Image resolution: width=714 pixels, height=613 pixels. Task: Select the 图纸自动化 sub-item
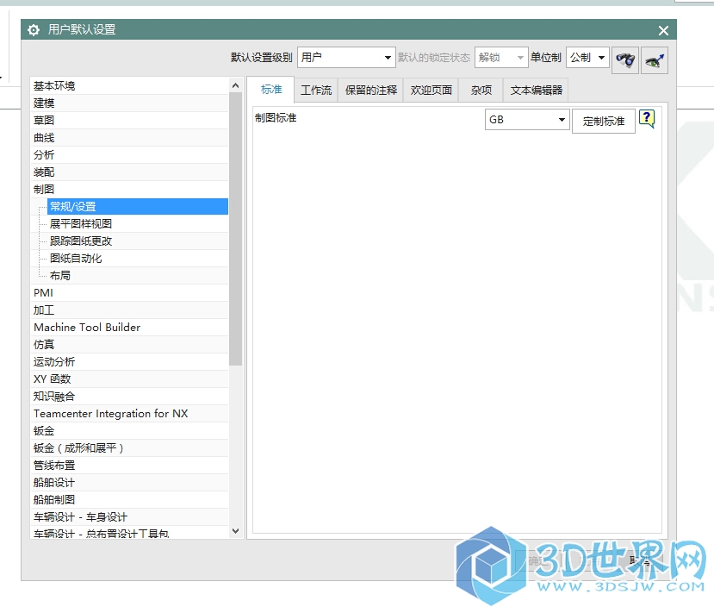(x=138, y=259)
